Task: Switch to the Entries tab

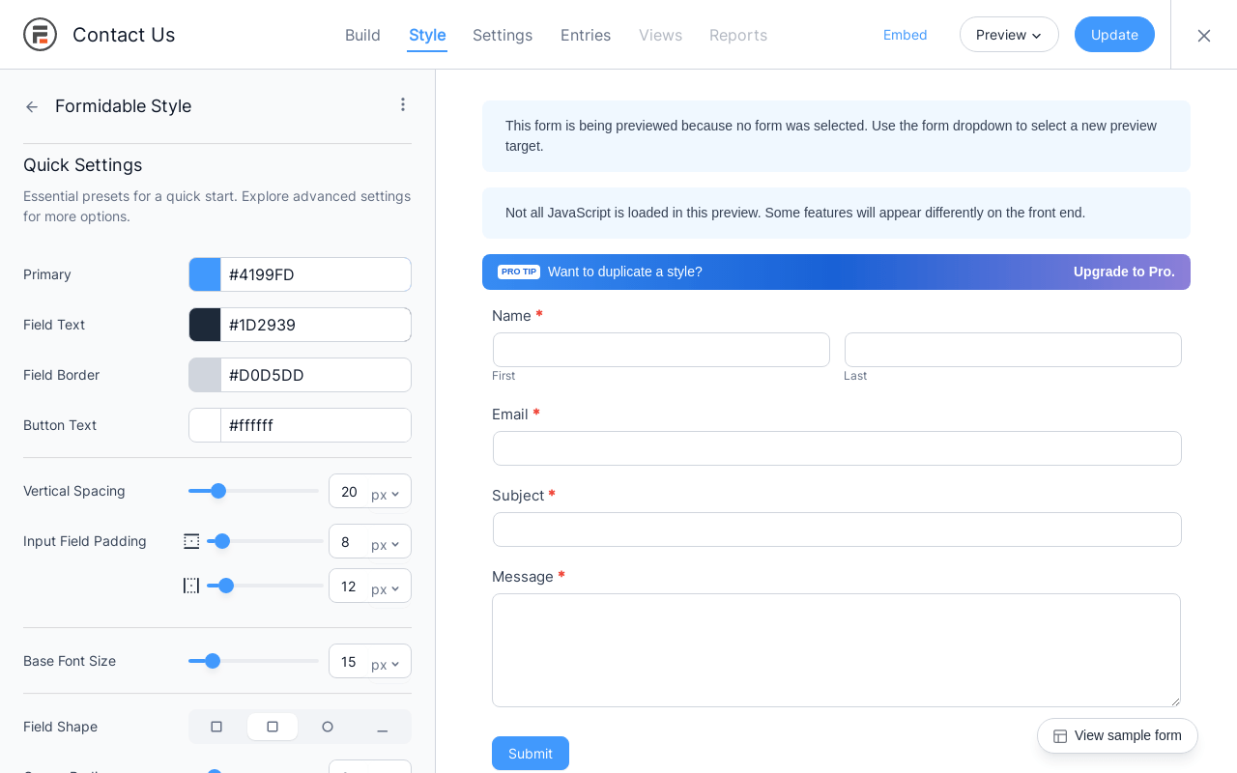Action: (x=586, y=35)
